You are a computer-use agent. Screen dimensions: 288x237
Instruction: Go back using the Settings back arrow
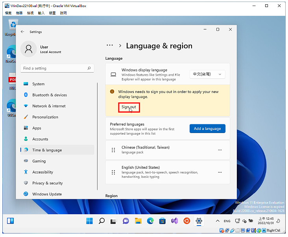point(22,32)
